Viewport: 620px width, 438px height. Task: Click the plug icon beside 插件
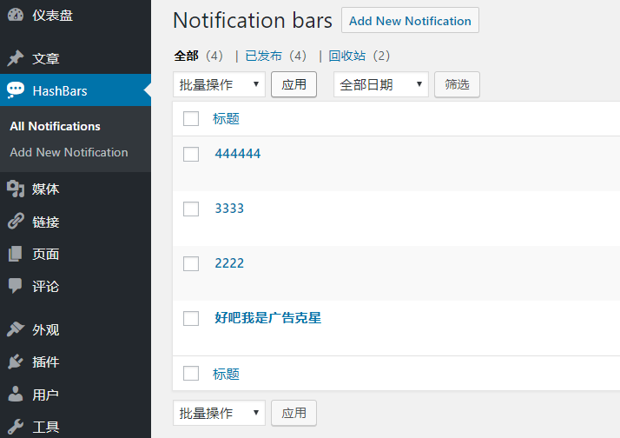(x=16, y=362)
